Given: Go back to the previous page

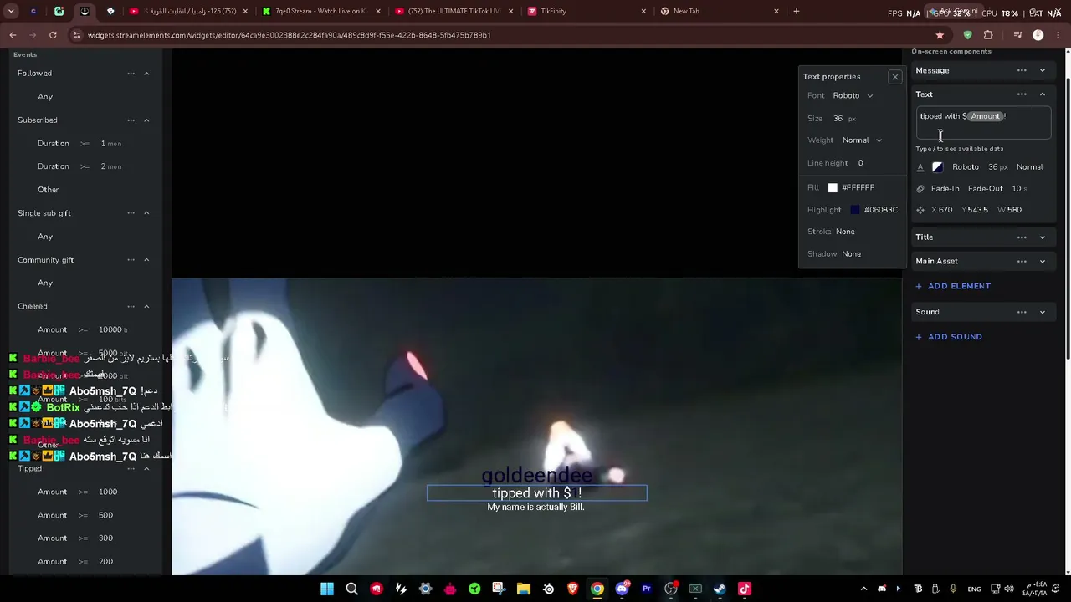Looking at the screenshot, I should (x=13, y=35).
